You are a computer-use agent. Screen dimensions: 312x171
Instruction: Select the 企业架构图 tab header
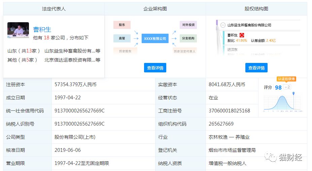pyautogui.click(x=155, y=9)
